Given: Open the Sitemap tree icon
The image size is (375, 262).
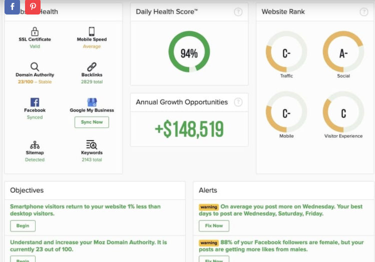Looking at the screenshot, I should [x=35, y=145].
